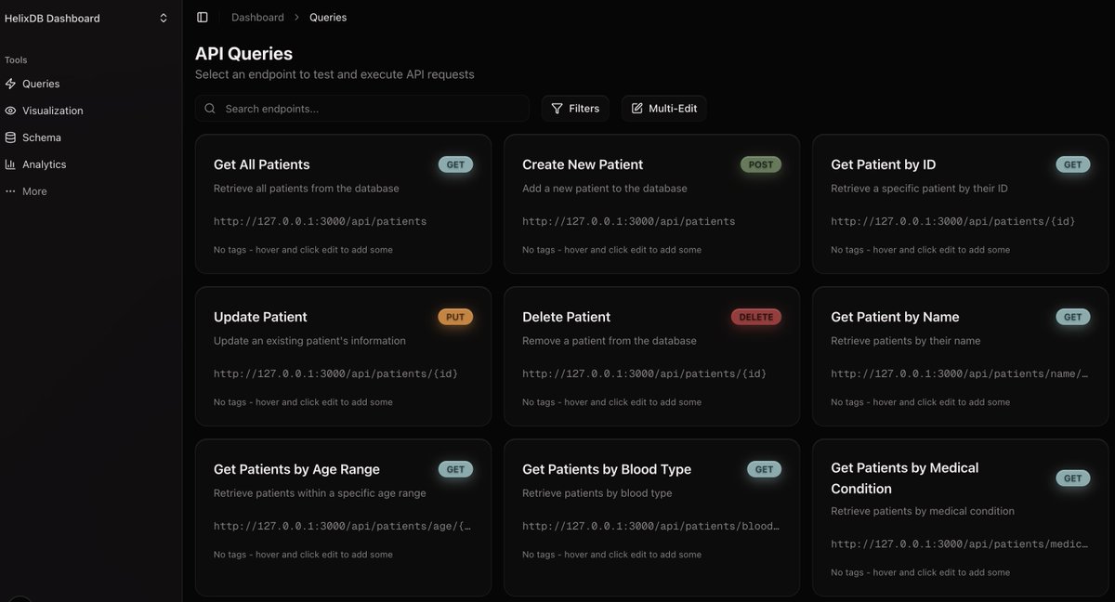Click the search magnifier icon

pyautogui.click(x=210, y=109)
